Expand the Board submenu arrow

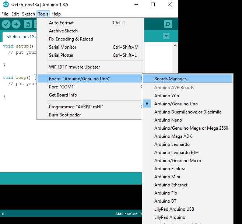(141, 78)
